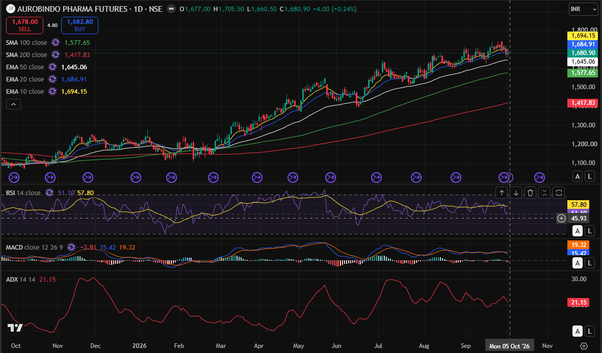Click the 2026 label on time axis
The image size is (602, 353).
click(x=139, y=346)
